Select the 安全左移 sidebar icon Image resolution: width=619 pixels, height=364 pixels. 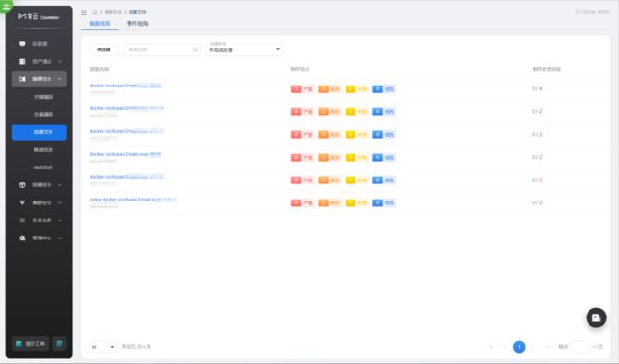[22, 220]
